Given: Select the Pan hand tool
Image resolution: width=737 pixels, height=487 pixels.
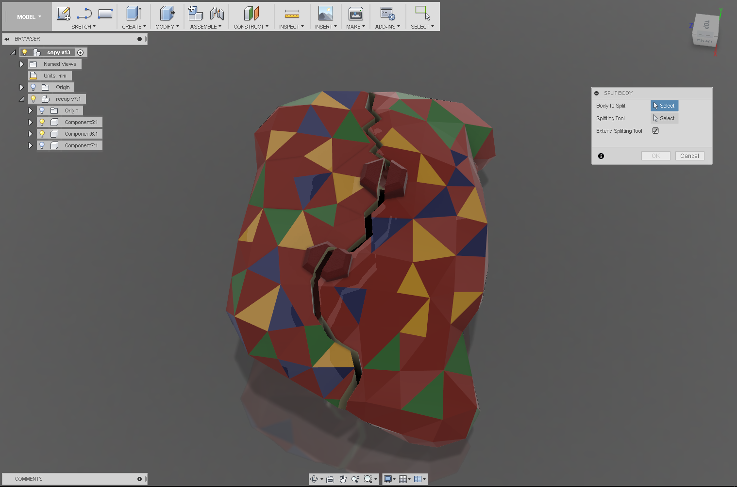Looking at the screenshot, I should pyautogui.click(x=343, y=479).
